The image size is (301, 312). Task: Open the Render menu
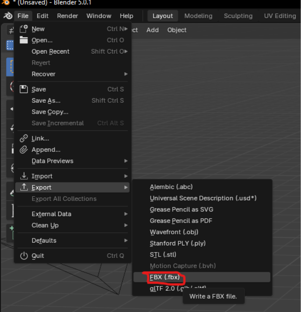pos(67,16)
